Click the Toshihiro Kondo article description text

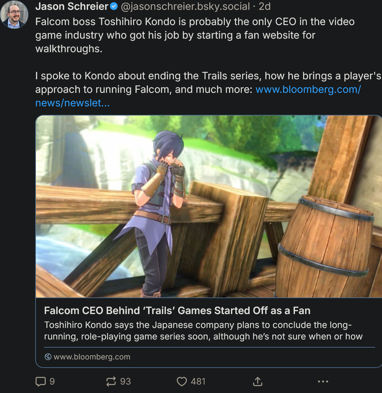pyautogui.click(x=203, y=331)
